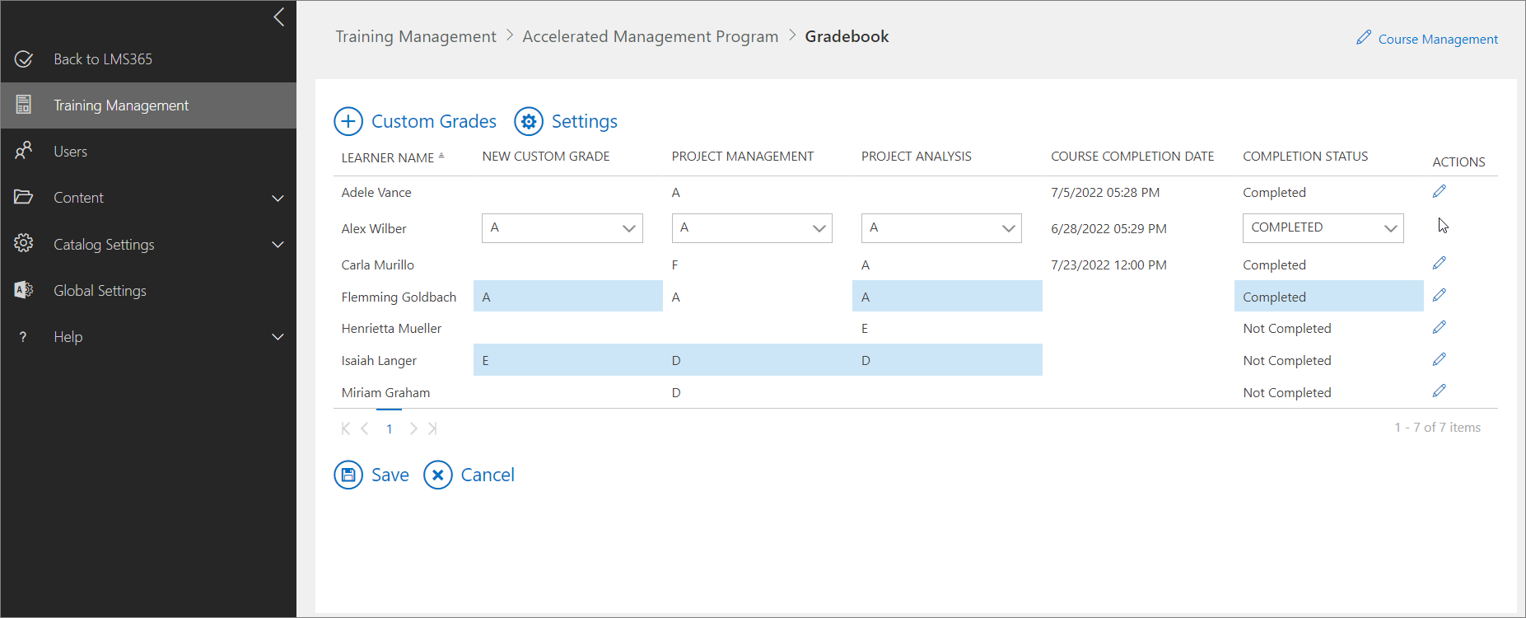Edit Flemming Goldbach's grades via pencil icon
The image size is (1526, 618).
(1439, 295)
